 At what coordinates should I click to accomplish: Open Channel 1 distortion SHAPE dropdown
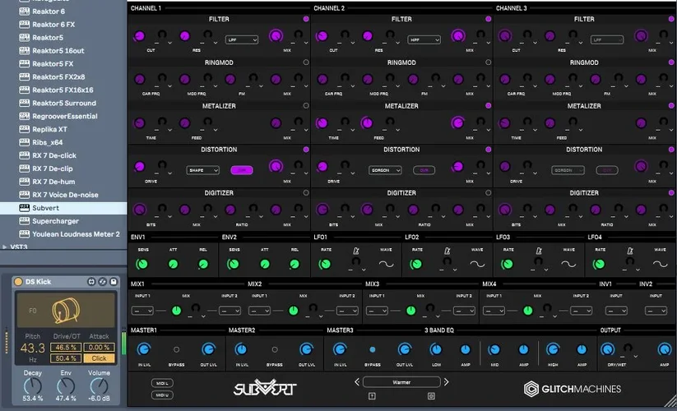(202, 170)
